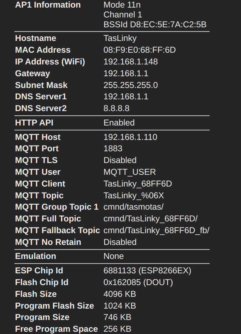
Task: Click the Flash Size value 4096 KB
Action: point(120,294)
